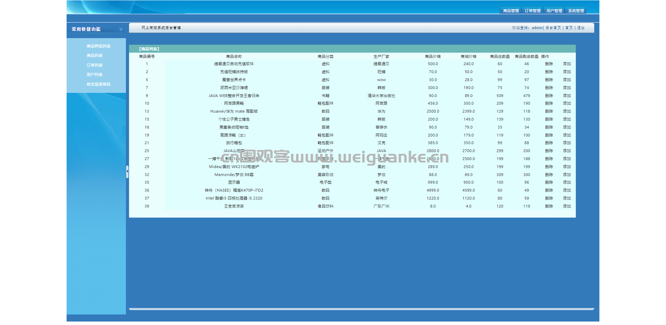Delete product 1 捷易通贝自动充值软件
666x325 pixels.
coord(549,64)
